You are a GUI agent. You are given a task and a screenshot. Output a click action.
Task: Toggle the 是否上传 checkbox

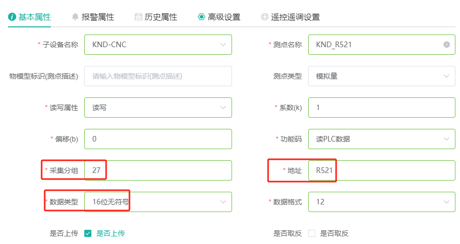(88, 233)
